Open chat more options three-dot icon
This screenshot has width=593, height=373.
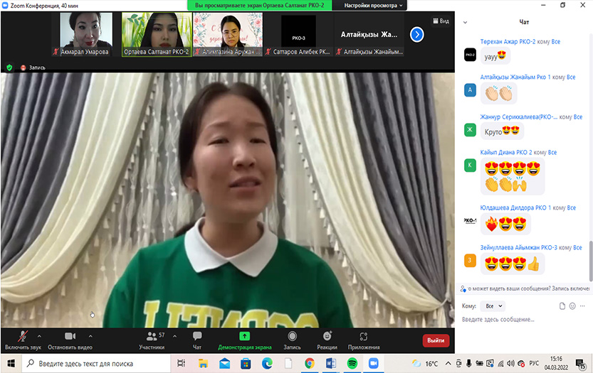coord(582,306)
